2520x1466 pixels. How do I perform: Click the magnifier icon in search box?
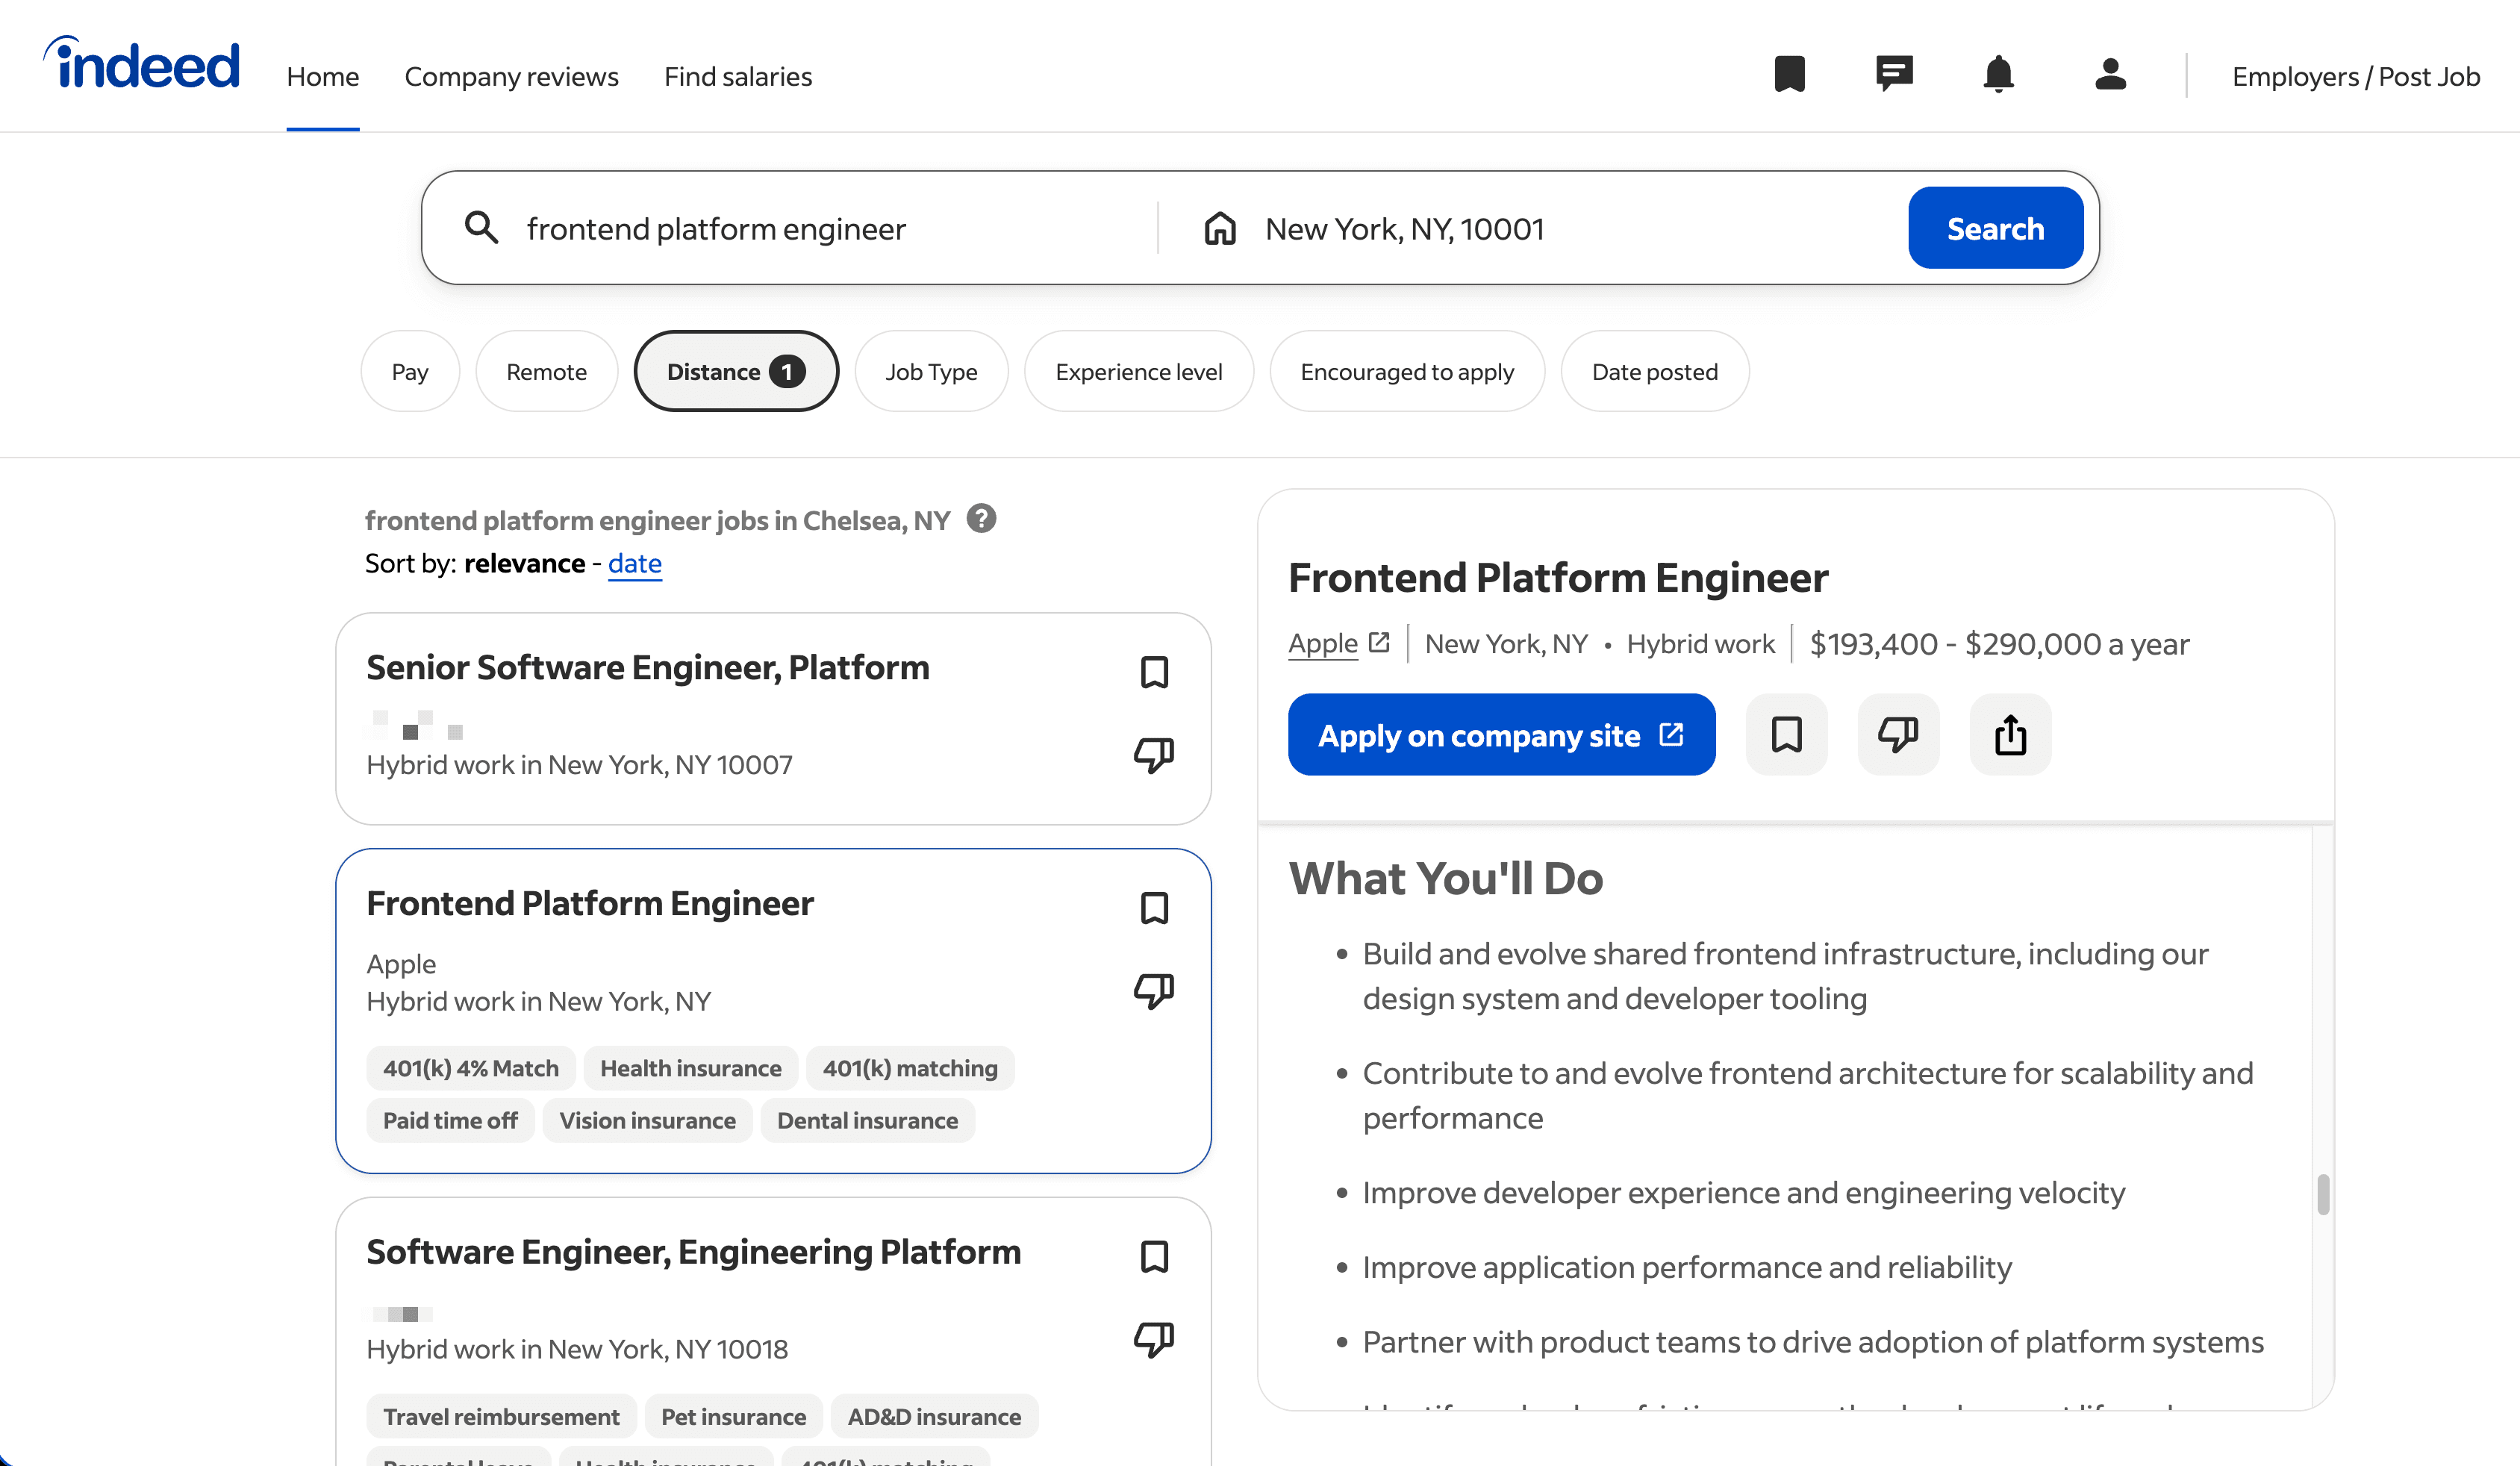[x=482, y=228]
